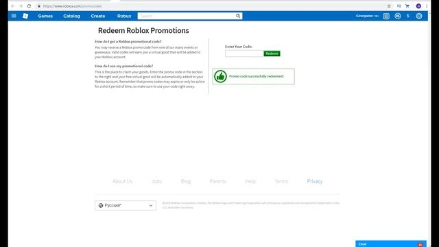Open the Games menu item
Image resolution: width=439 pixels, height=247 pixels.
pyautogui.click(x=45, y=16)
